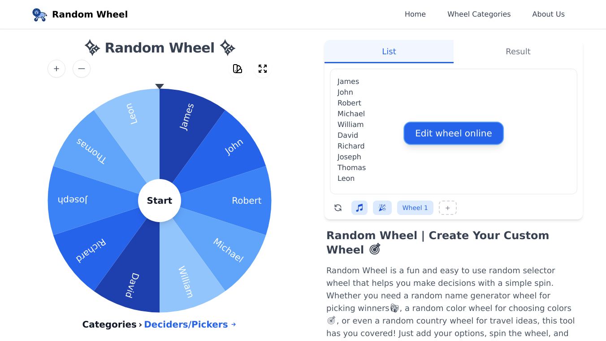Click the Random Wheel lion logo

click(39, 14)
